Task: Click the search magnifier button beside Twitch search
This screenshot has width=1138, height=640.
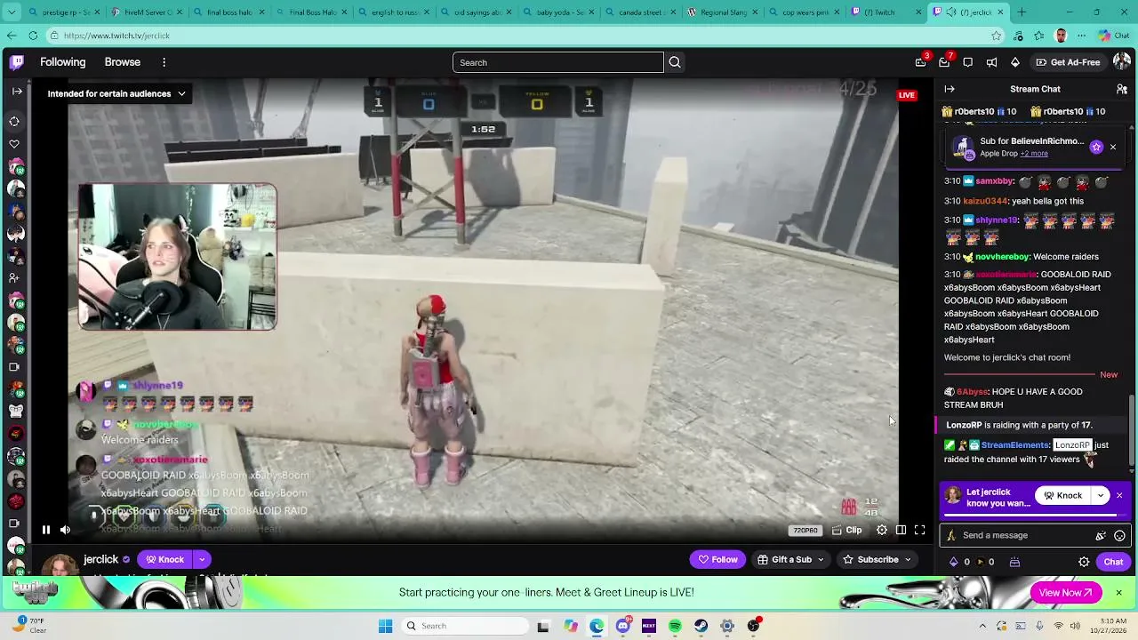Action: pyautogui.click(x=675, y=62)
